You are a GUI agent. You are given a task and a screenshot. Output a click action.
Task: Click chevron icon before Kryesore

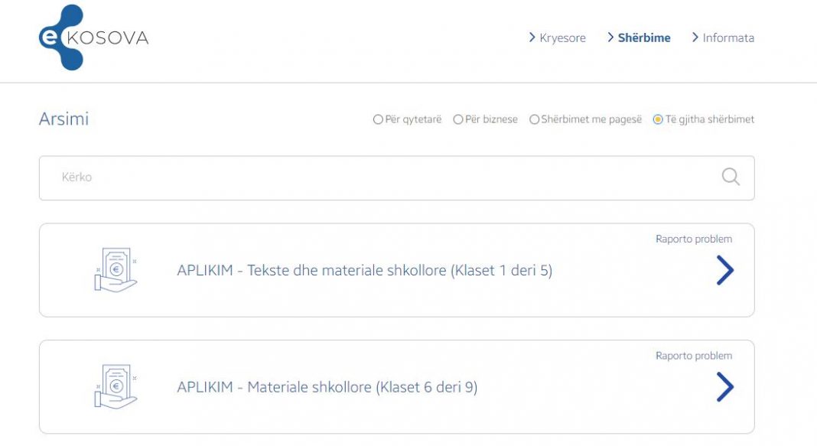pos(532,37)
